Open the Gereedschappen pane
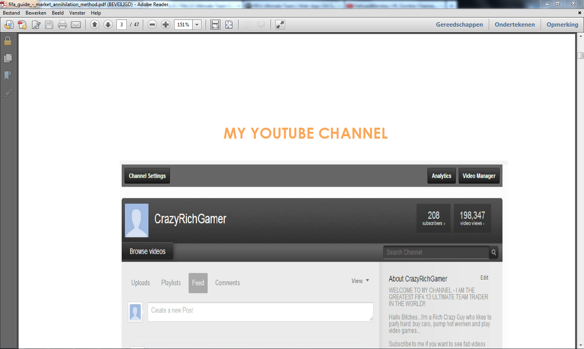 459,25
